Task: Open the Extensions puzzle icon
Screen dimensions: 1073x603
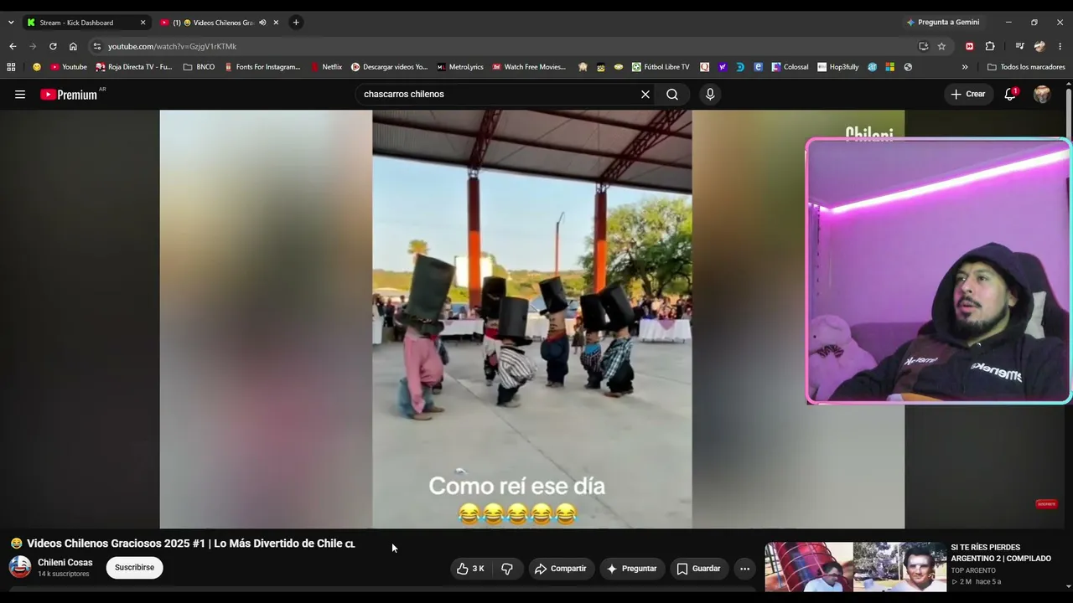Action: click(990, 46)
